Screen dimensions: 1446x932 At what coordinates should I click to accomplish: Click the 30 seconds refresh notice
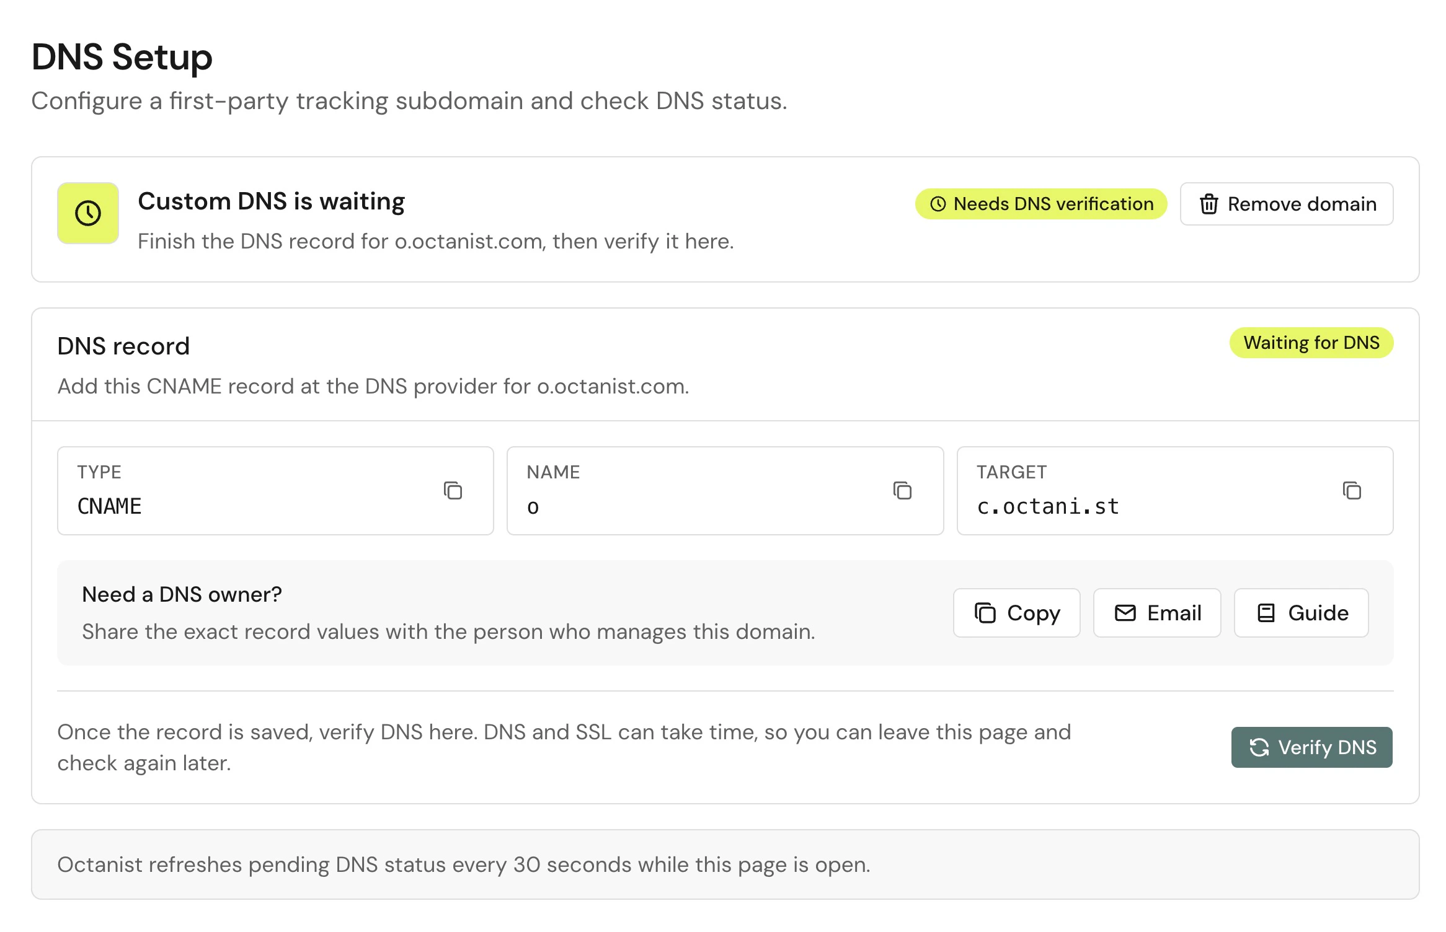pyautogui.click(x=464, y=864)
